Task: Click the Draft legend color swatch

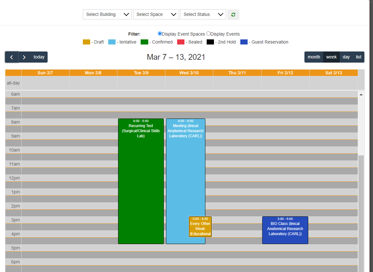Action: [86, 42]
